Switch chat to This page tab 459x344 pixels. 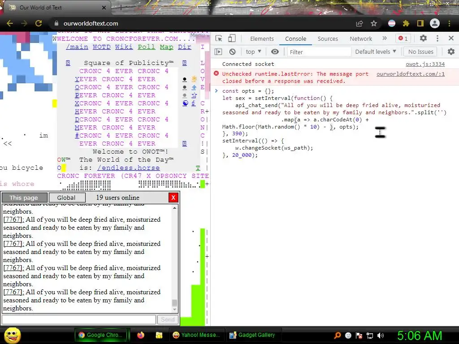pos(24,198)
